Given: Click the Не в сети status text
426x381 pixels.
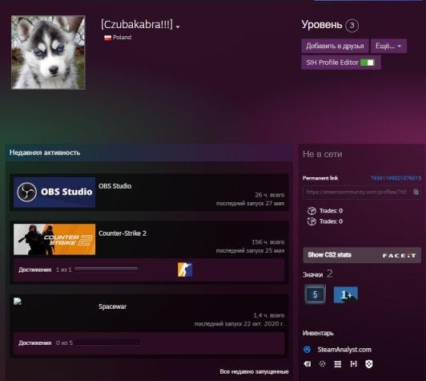Looking at the screenshot, I should 323,154.
